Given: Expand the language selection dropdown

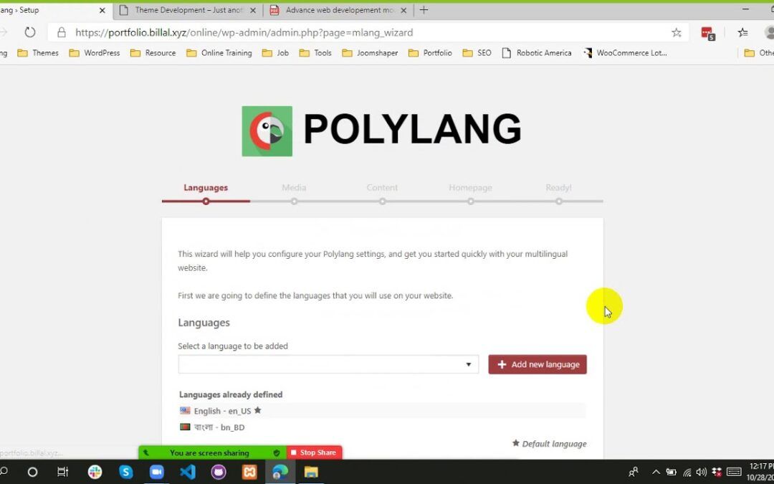Looking at the screenshot, I should (x=328, y=364).
